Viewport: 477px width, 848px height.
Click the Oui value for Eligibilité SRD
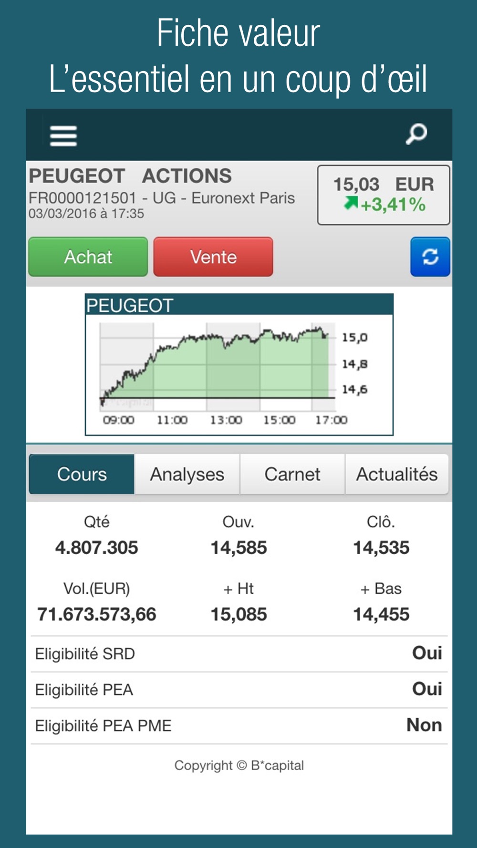[427, 653]
